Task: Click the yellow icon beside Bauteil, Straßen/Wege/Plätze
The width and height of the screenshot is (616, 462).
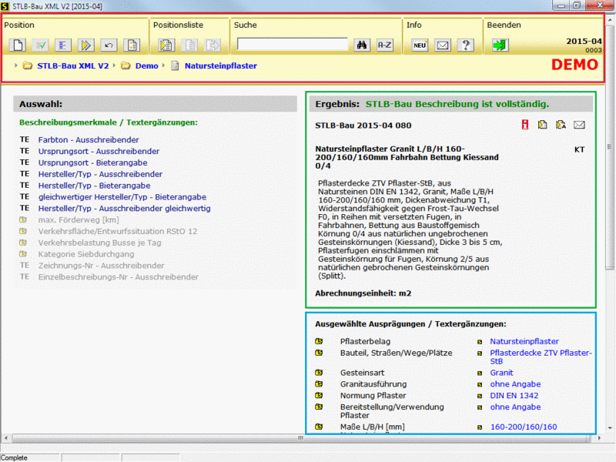Action: click(319, 353)
